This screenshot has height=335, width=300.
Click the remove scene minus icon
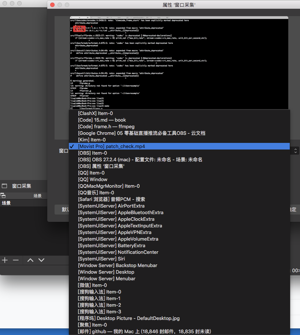pos(16,260)
